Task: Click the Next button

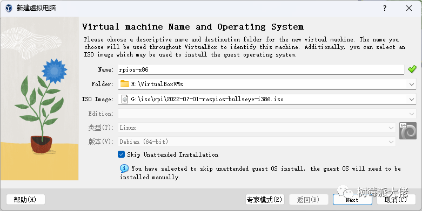Action: click(x=352, y=200)
